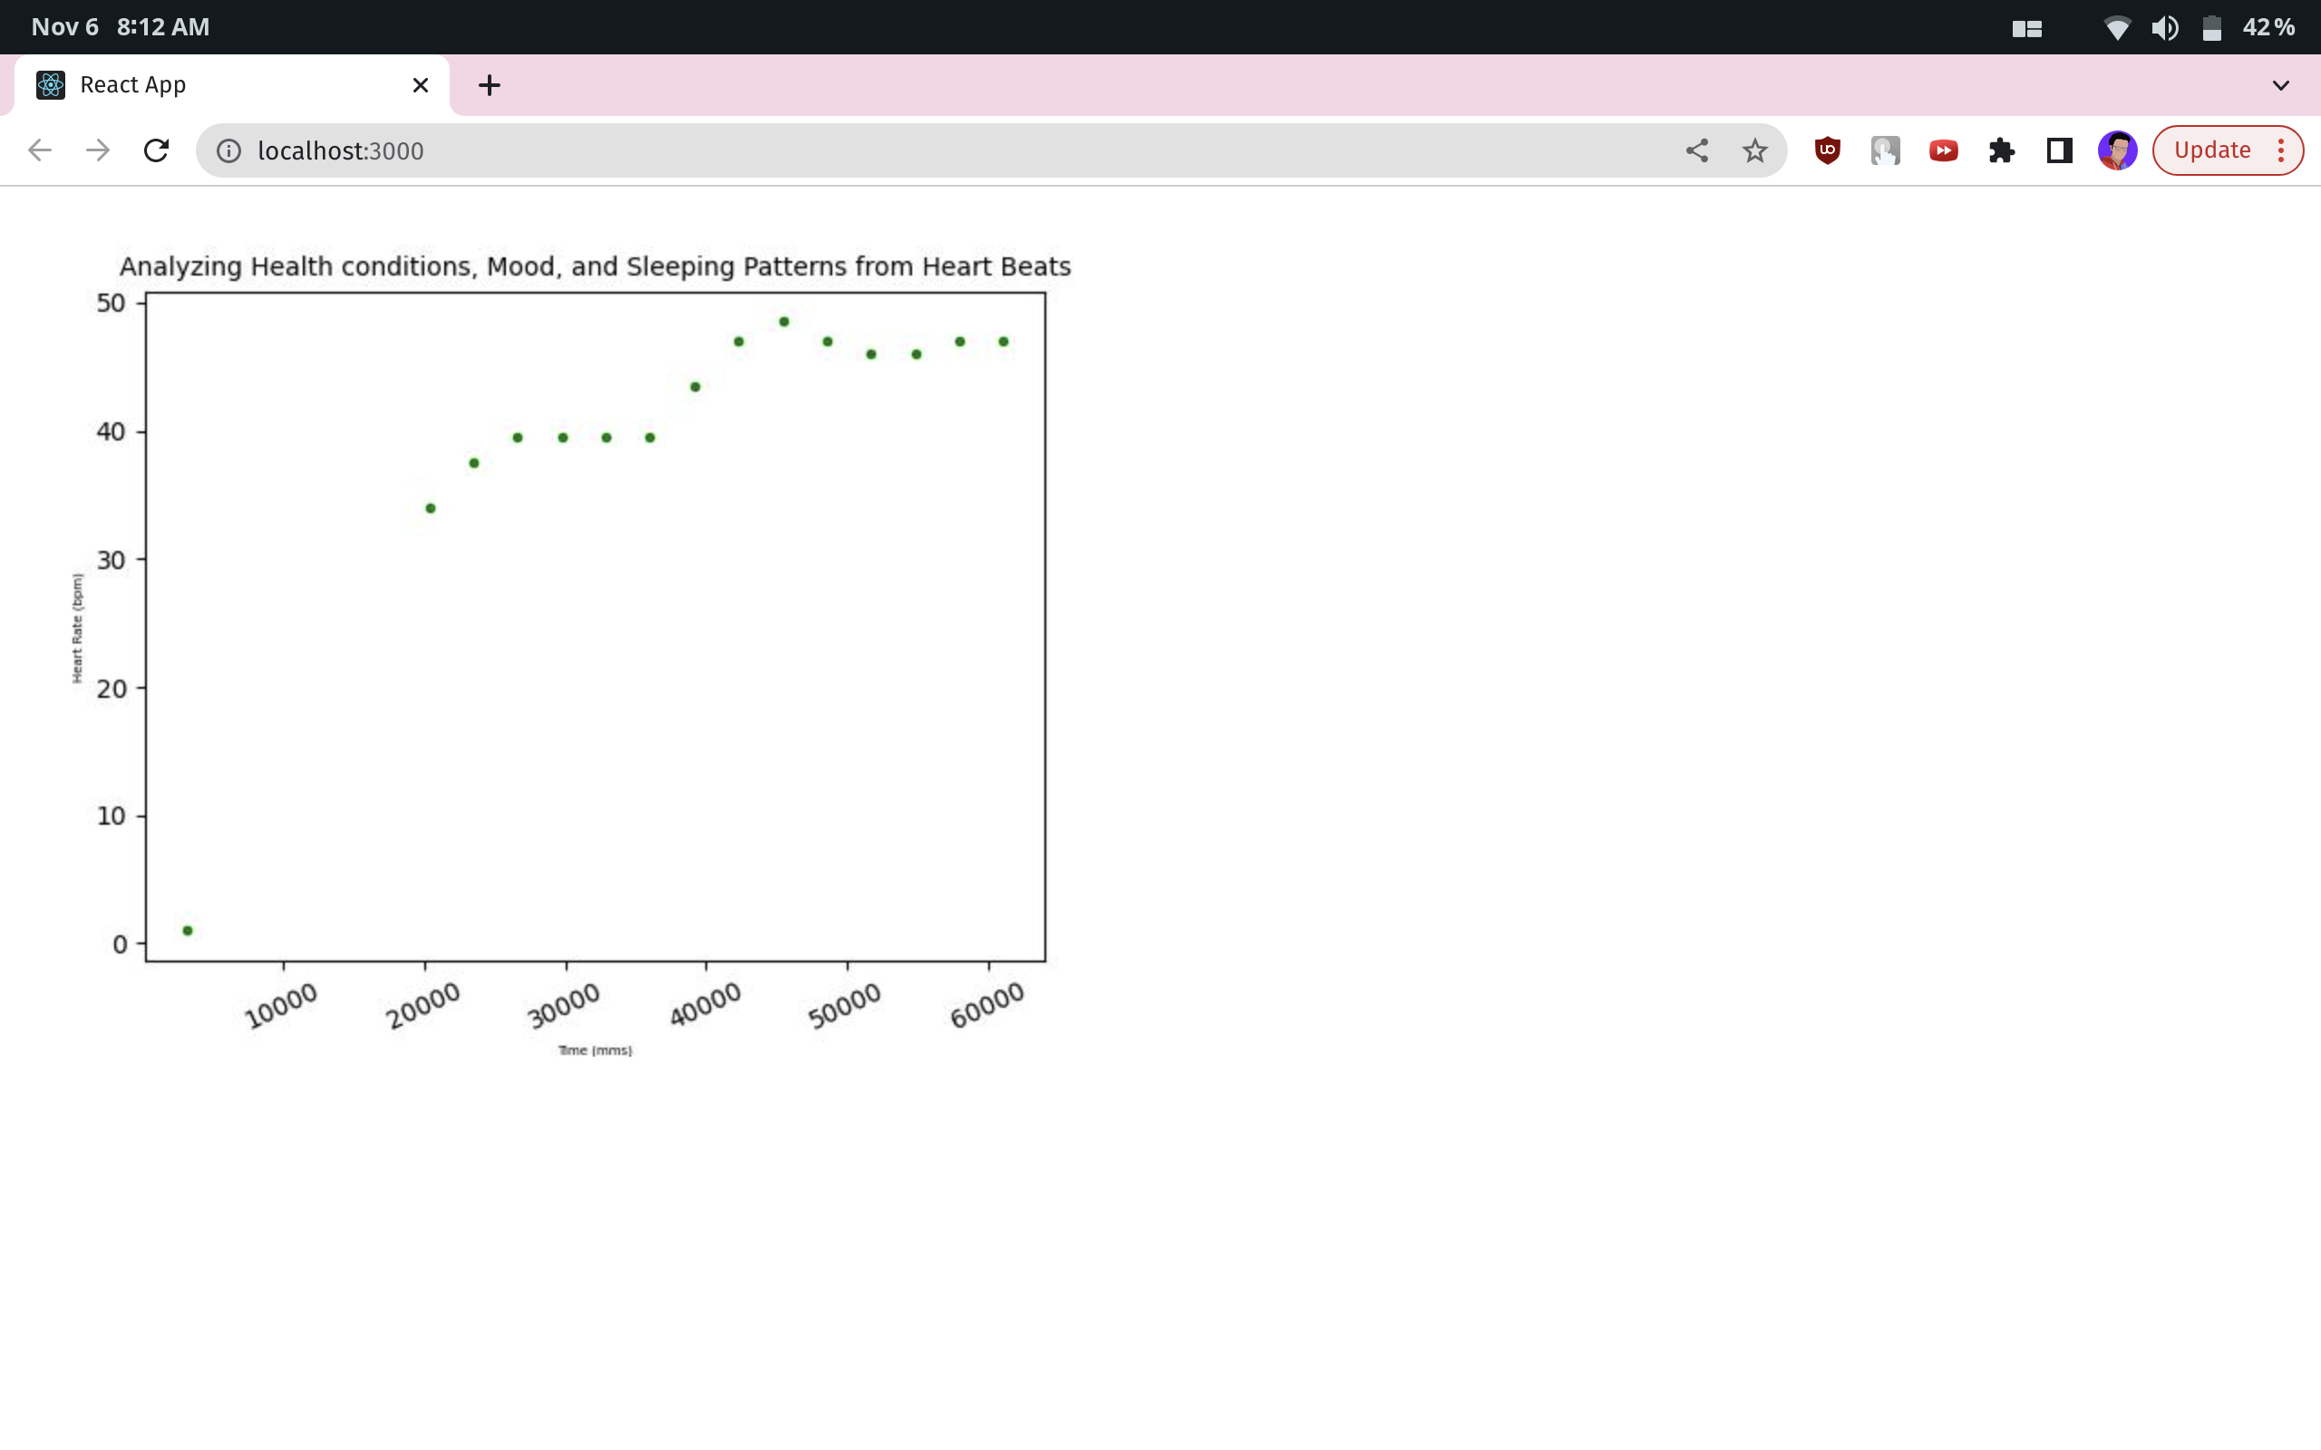Open a new tab
The image size is (2321, 1450).
[x=490, y=85]
